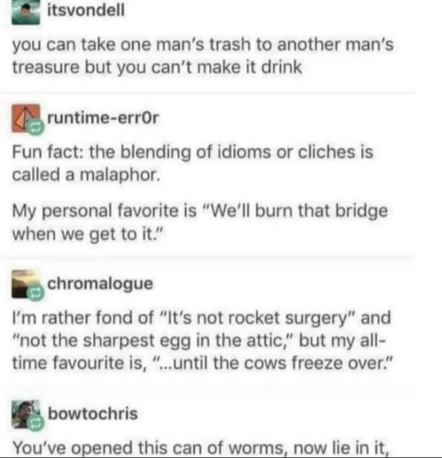Click reblog icon on chromalogue's avatar
The image size is (442, 458).
click(36, 294)
